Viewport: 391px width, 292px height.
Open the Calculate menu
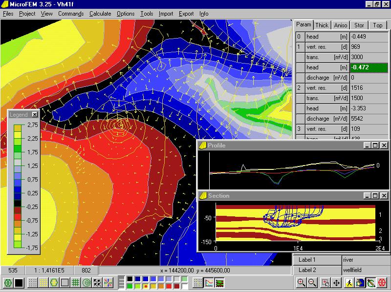[100, 14]
